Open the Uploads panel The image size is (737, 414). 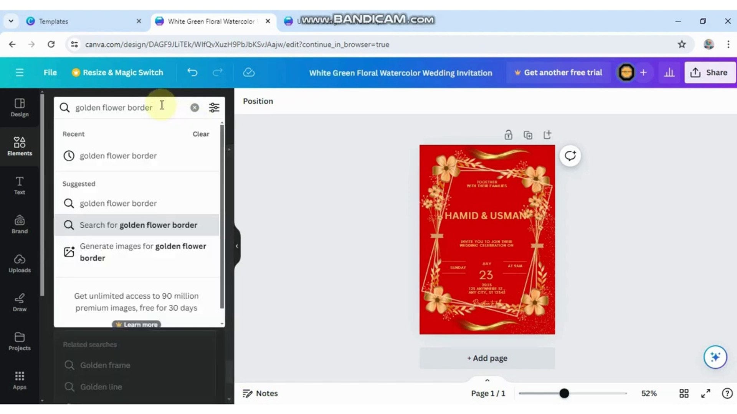click(19, 263)
